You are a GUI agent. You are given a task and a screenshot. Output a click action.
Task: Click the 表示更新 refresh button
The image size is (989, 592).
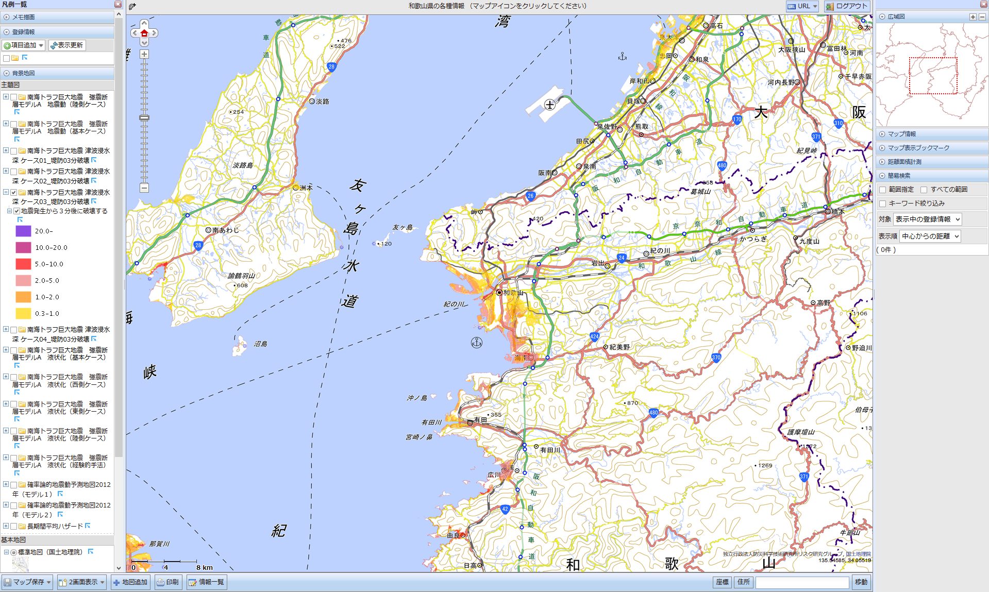pos(67,45)
